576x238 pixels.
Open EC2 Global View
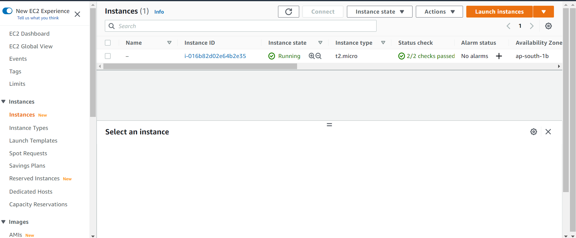pyautogui.click(x=31, y=46)
